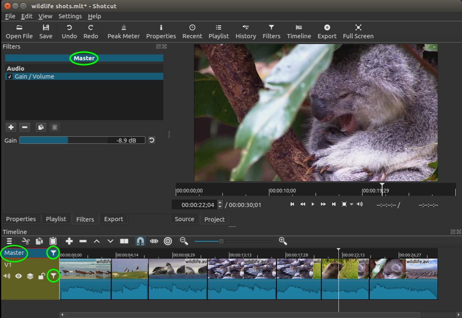Uncheck the Gain / Volume filter checkbox
The image size is (462, 318).
pos(10,76)
